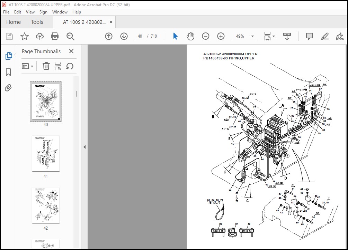The image size is (348, 250).
Task: Click the Print pages icon in thumbnails panel
Action: tap(58, 66)
